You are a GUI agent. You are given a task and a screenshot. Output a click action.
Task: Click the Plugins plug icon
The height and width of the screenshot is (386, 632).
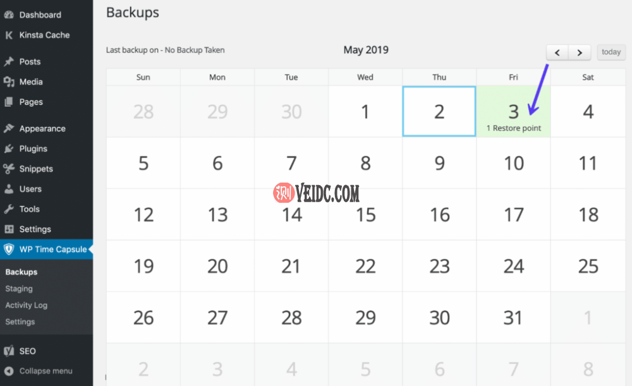tap(9, 149)
